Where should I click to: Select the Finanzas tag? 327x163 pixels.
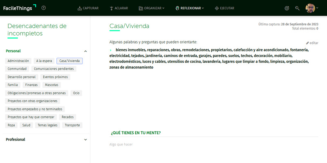pos(31,85)
